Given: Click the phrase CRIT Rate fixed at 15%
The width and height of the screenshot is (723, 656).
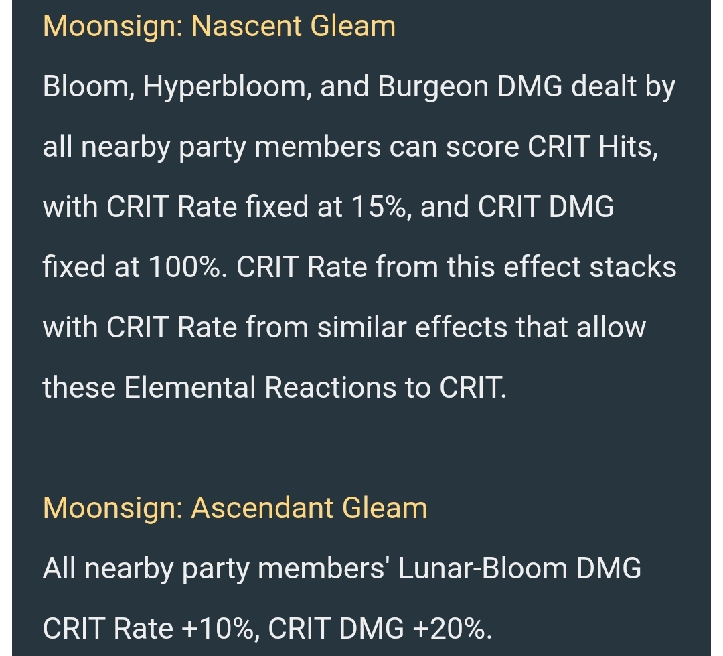Looking at the screenshot, I should tap(257, 207).
